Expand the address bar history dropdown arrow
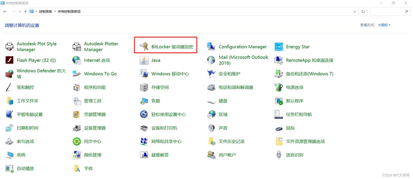413x179 pixels. click(x=355, y=11)
